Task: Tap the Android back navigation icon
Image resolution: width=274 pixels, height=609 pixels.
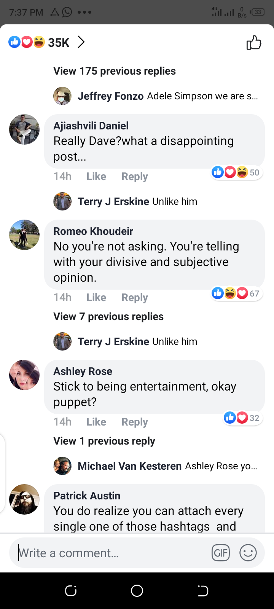Action: 203,591
